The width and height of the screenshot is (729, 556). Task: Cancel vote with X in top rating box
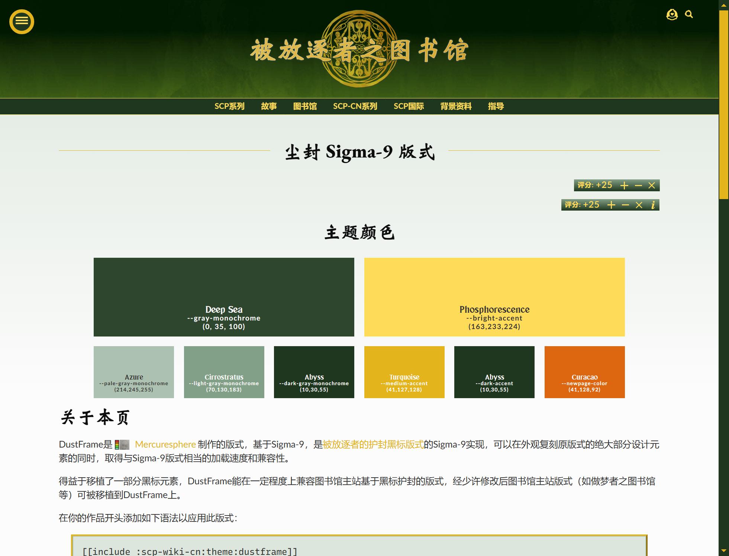652,185
